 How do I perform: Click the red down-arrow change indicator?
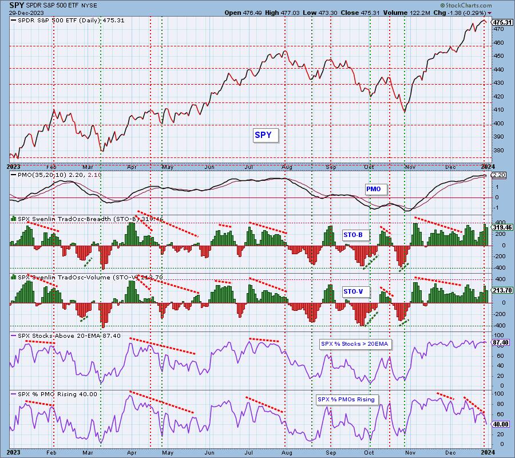[x=490, y=13]
